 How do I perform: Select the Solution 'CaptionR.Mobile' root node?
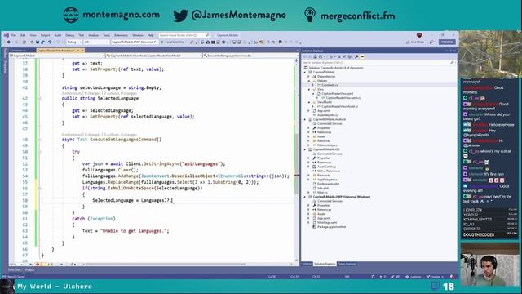pos(335,68)
